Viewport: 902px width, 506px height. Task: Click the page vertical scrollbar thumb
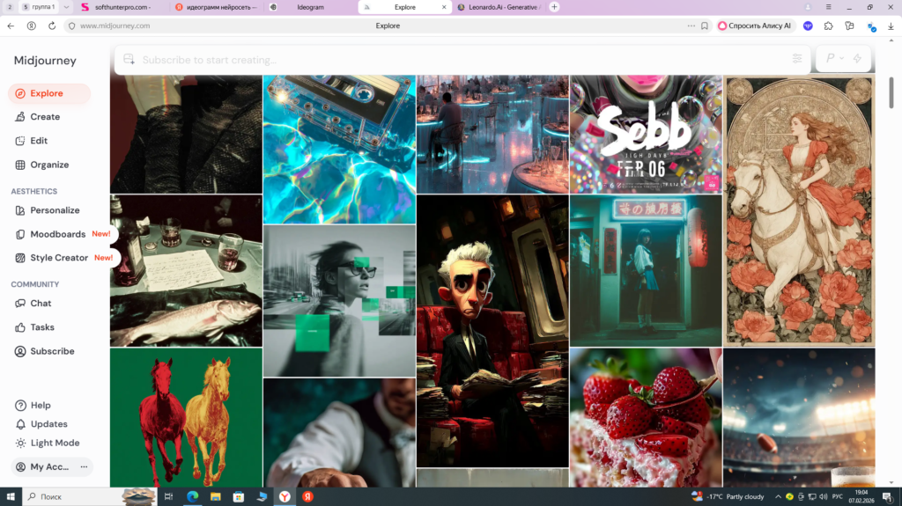click(891, 92)
